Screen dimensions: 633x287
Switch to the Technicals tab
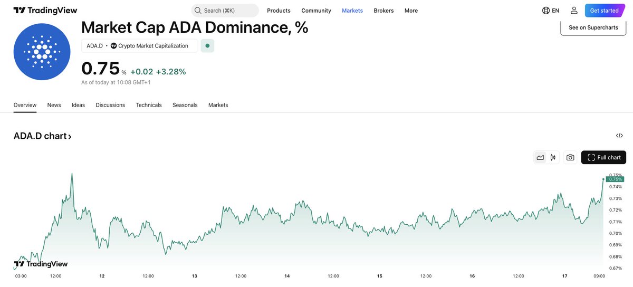[149, 105]
